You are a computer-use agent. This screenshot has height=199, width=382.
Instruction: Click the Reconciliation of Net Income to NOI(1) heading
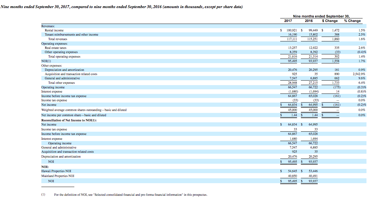tap(69, 120)
